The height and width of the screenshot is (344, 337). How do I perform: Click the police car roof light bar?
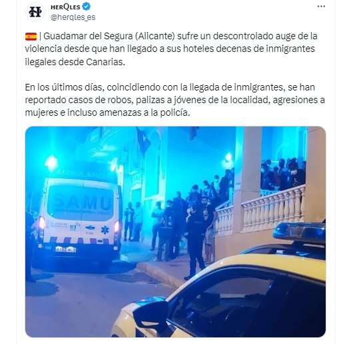pyautogui.click(x=300, y=233)
